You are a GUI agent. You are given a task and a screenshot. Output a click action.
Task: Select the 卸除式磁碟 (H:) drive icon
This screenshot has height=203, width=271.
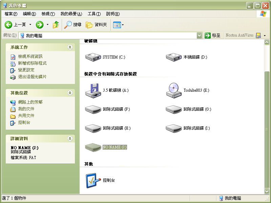coord(93,129)
